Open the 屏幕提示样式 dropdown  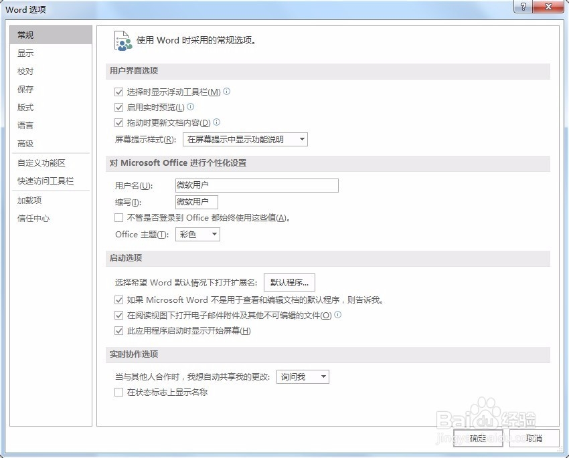[245, 140]
